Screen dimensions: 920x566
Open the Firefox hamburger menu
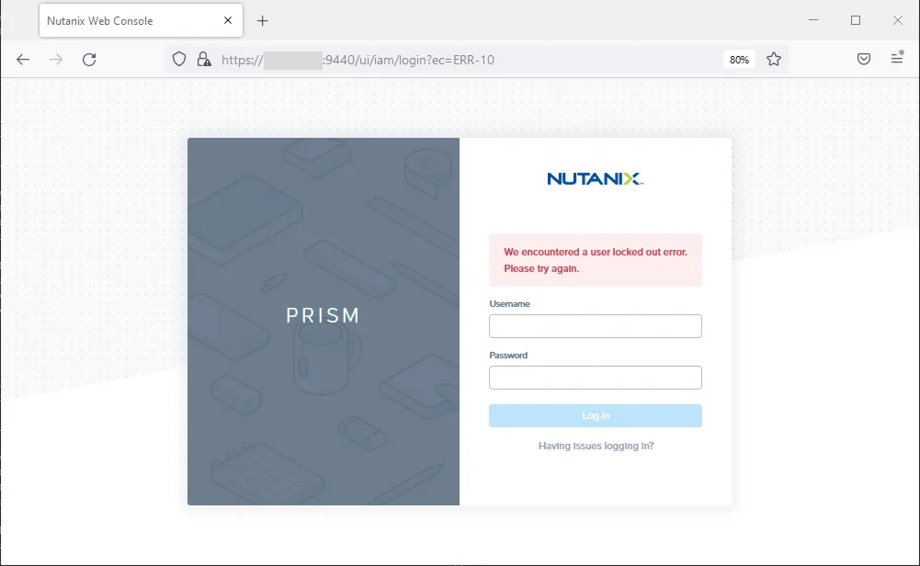(897, 58)
